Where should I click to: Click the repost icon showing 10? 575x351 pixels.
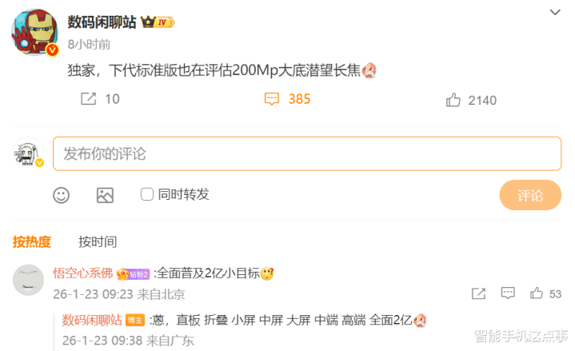[89, 98]
